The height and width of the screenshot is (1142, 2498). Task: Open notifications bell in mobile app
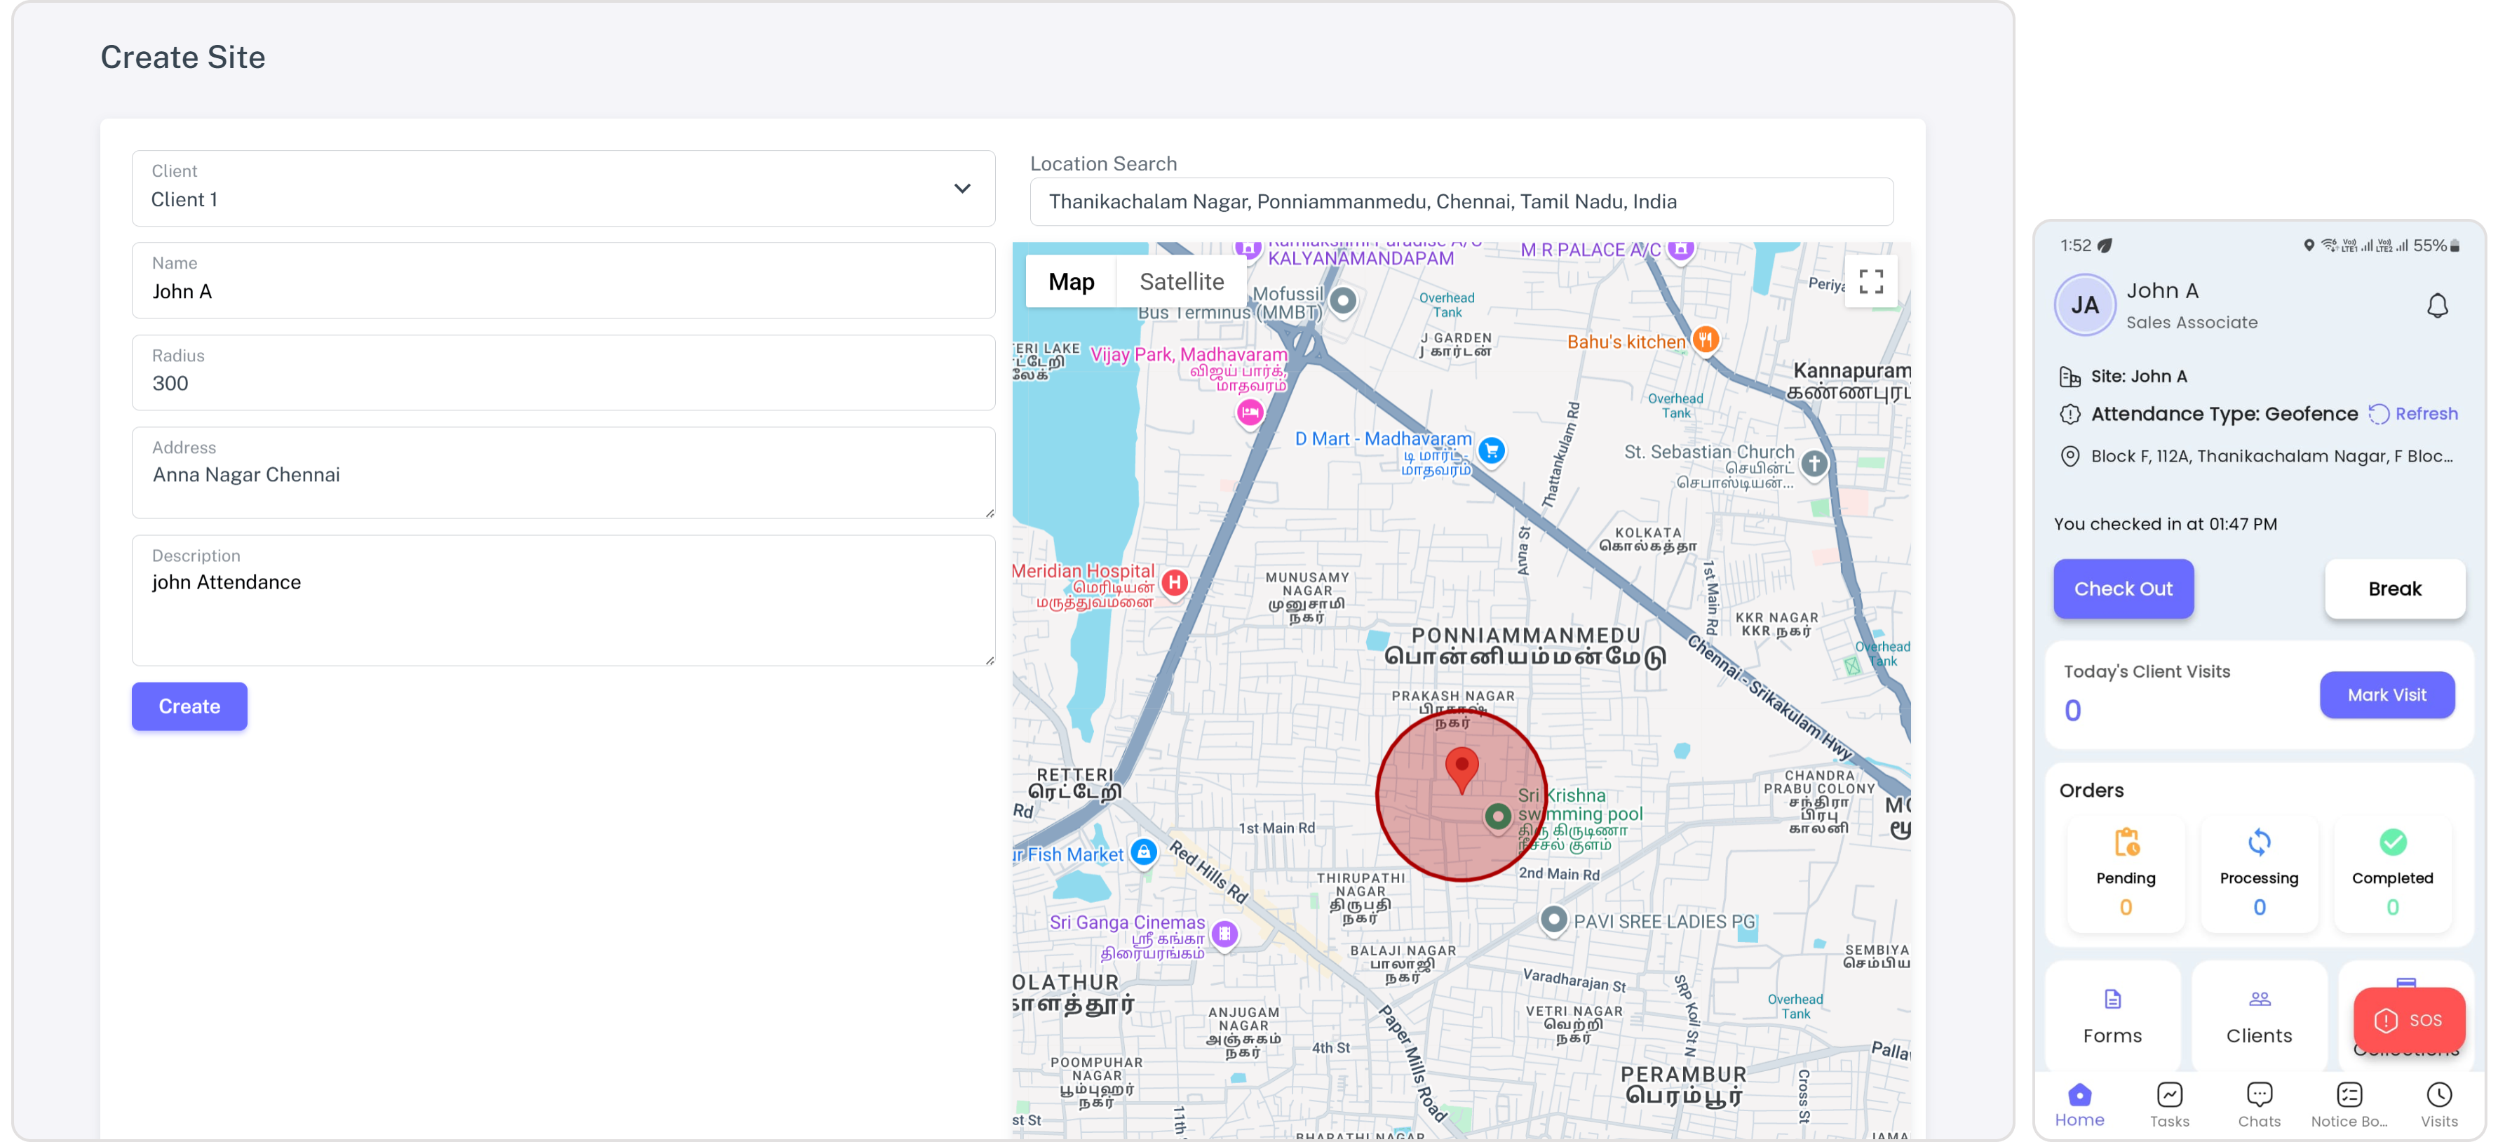tap(2437, 306)
